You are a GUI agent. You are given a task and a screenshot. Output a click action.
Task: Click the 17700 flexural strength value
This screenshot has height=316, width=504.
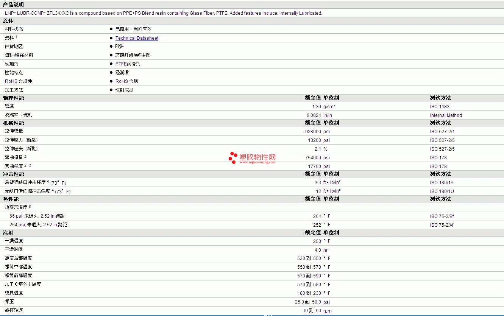tap(314, 167)
